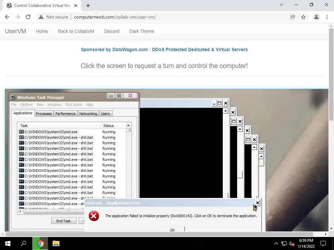Click the page vertical scrollbar thumb
This screenshot has height=250, width=334.
coord(331,75)
